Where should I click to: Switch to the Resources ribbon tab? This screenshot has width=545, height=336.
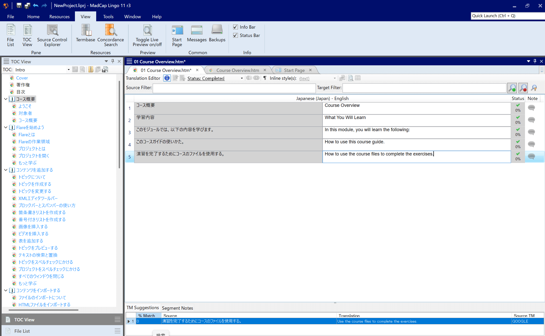pos(59,16)
